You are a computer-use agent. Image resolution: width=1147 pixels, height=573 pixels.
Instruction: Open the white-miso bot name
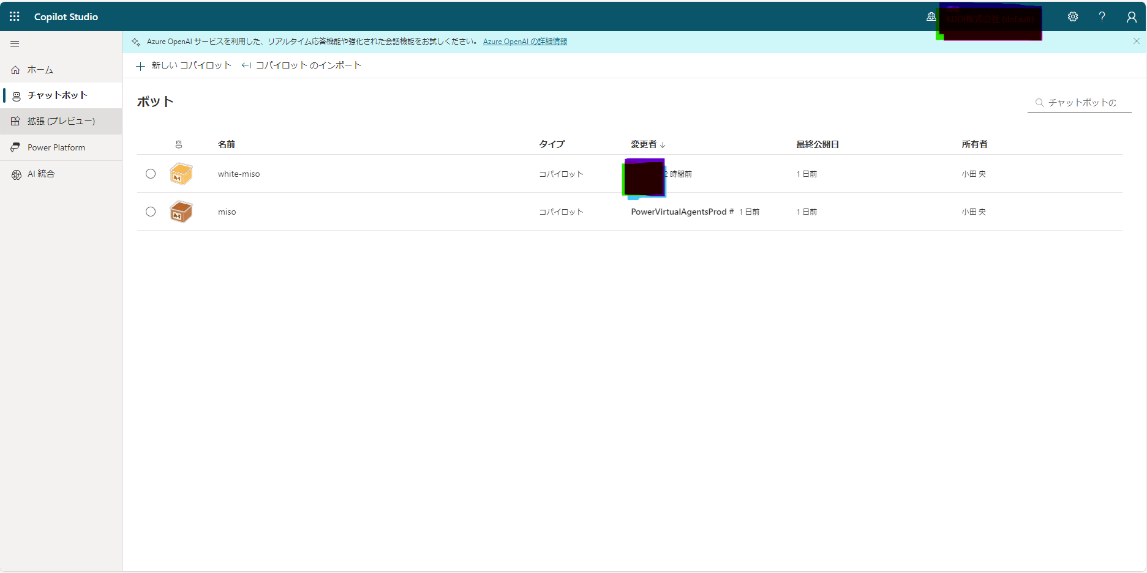click(x=239, y=174)
